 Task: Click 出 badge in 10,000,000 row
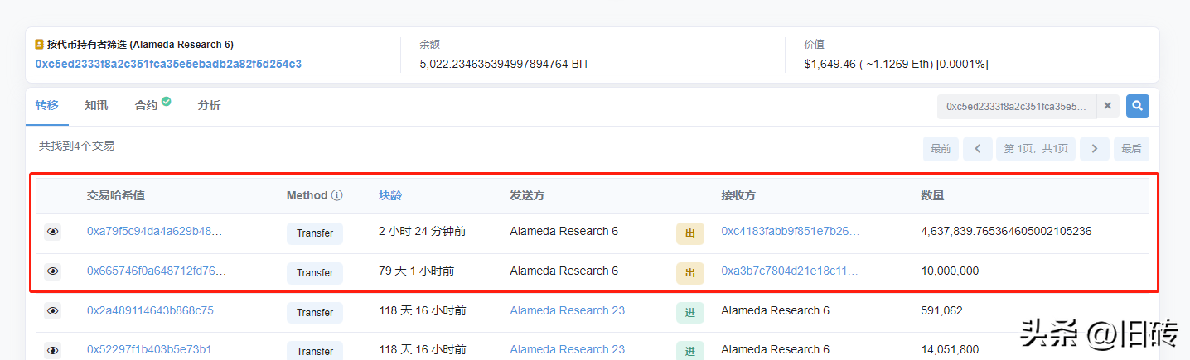coord(690,273)
